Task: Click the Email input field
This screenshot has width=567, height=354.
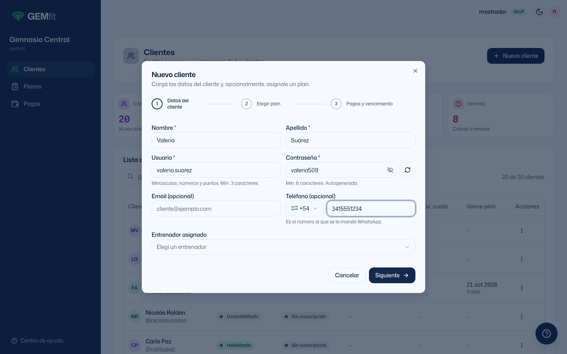Action: point(216,208)
